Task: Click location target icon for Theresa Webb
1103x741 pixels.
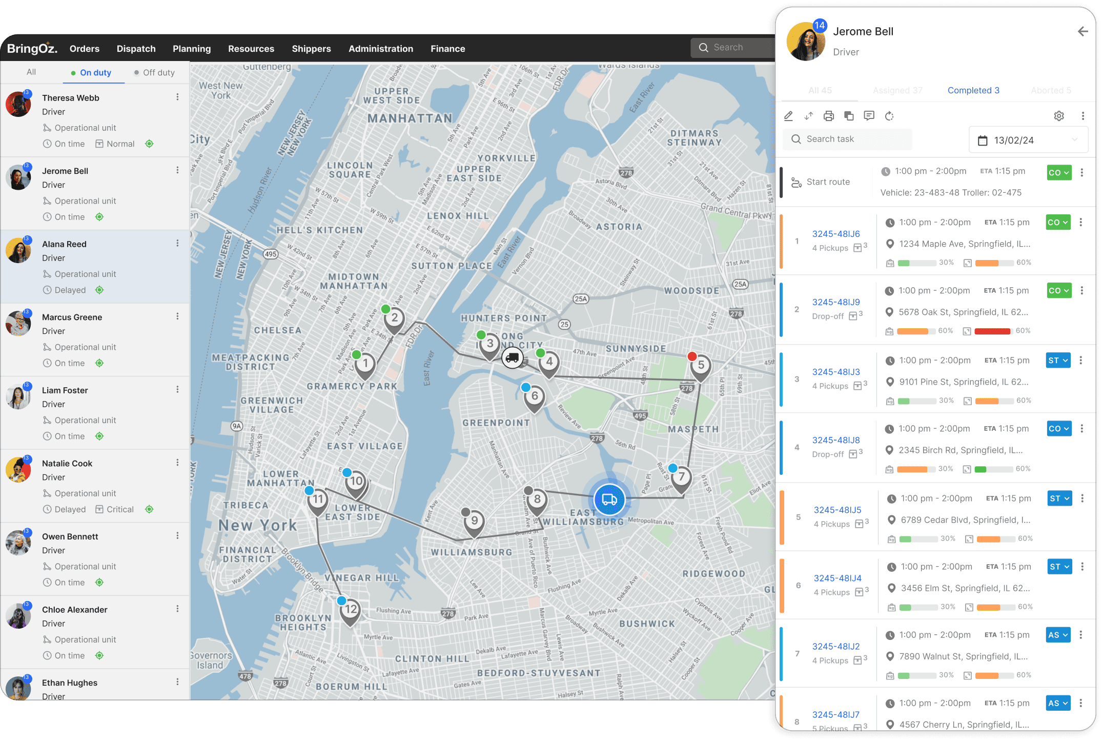Action: [149, 144]
